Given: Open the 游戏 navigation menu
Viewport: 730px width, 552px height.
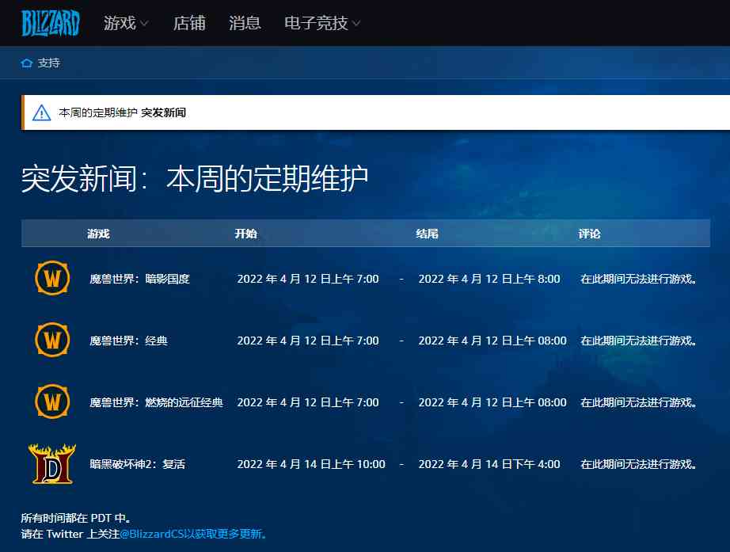Looking at the screenshot, I should pyautogui.click(x=120, y=23).
